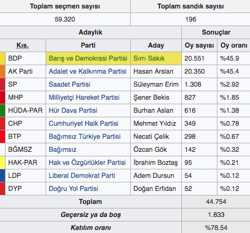250x233 pixels.
Task: Click the Katılım oranı label
Action: 91,228
